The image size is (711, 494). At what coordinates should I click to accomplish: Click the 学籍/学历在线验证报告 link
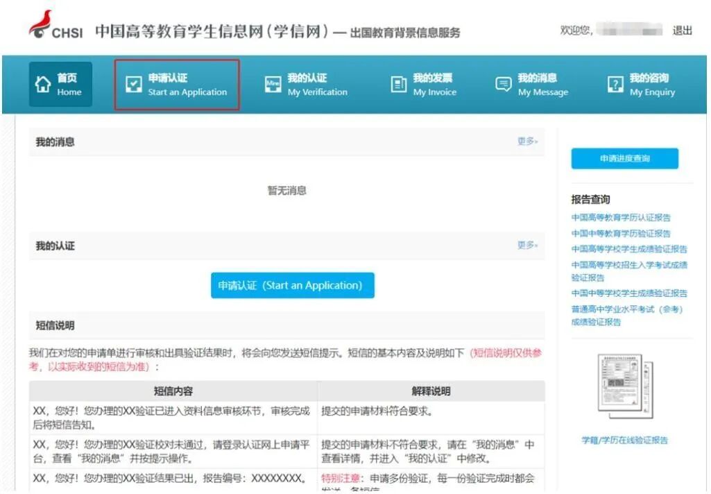pos(625,440)
